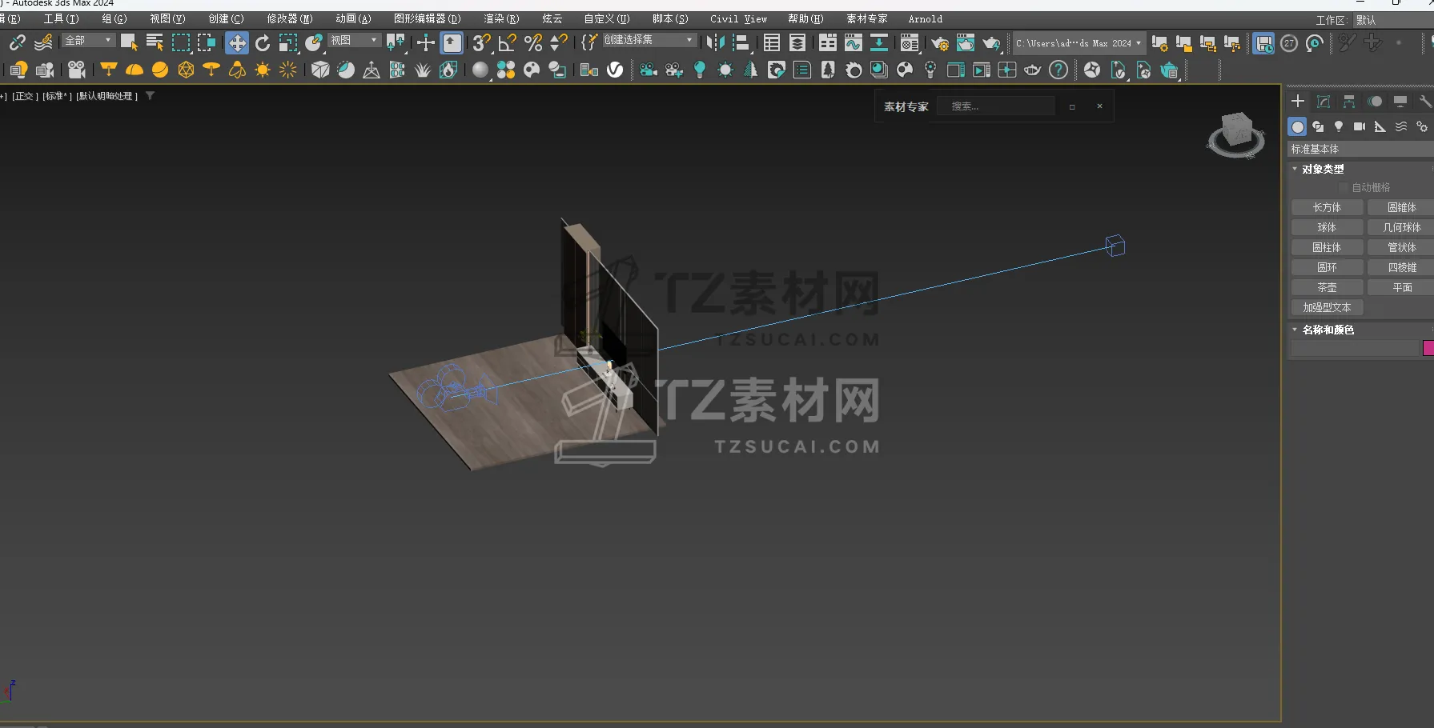Image resolution: width=1434 pixels, height=728 pixels.
Task: Click the 茶壶 button
Action: (x=1327, y=287)
